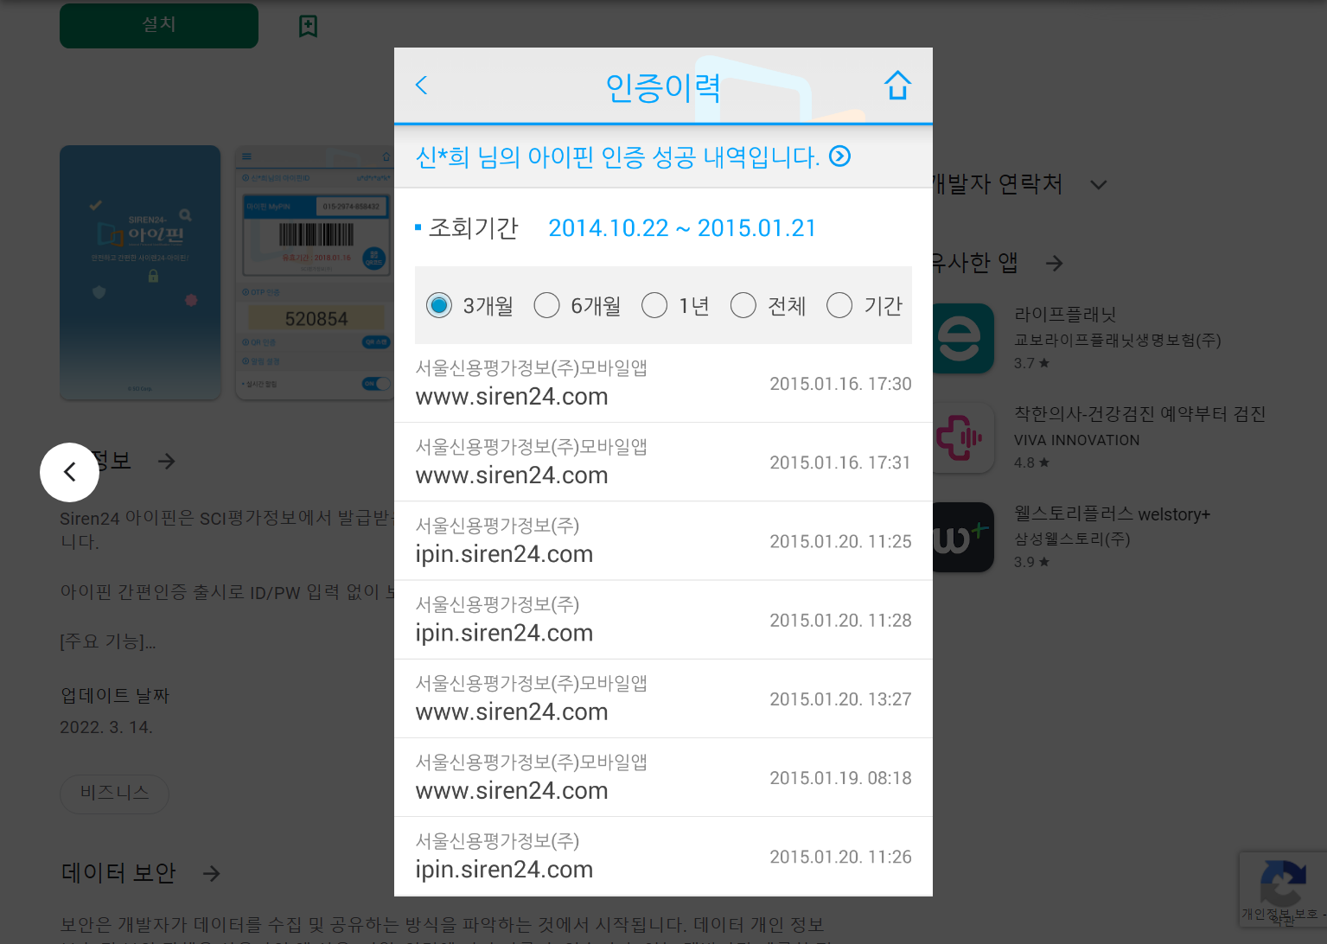The height and width of the screenshot is (944, 1327).
Task: Click the Siren24 아이핀 splash screenshot thumbnail
Action: pyautogui.click(x=140, y=272)
